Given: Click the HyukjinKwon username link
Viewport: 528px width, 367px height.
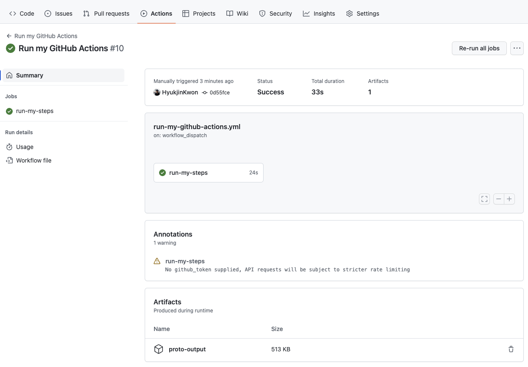Looking at the screenshot, I should 180,92.
